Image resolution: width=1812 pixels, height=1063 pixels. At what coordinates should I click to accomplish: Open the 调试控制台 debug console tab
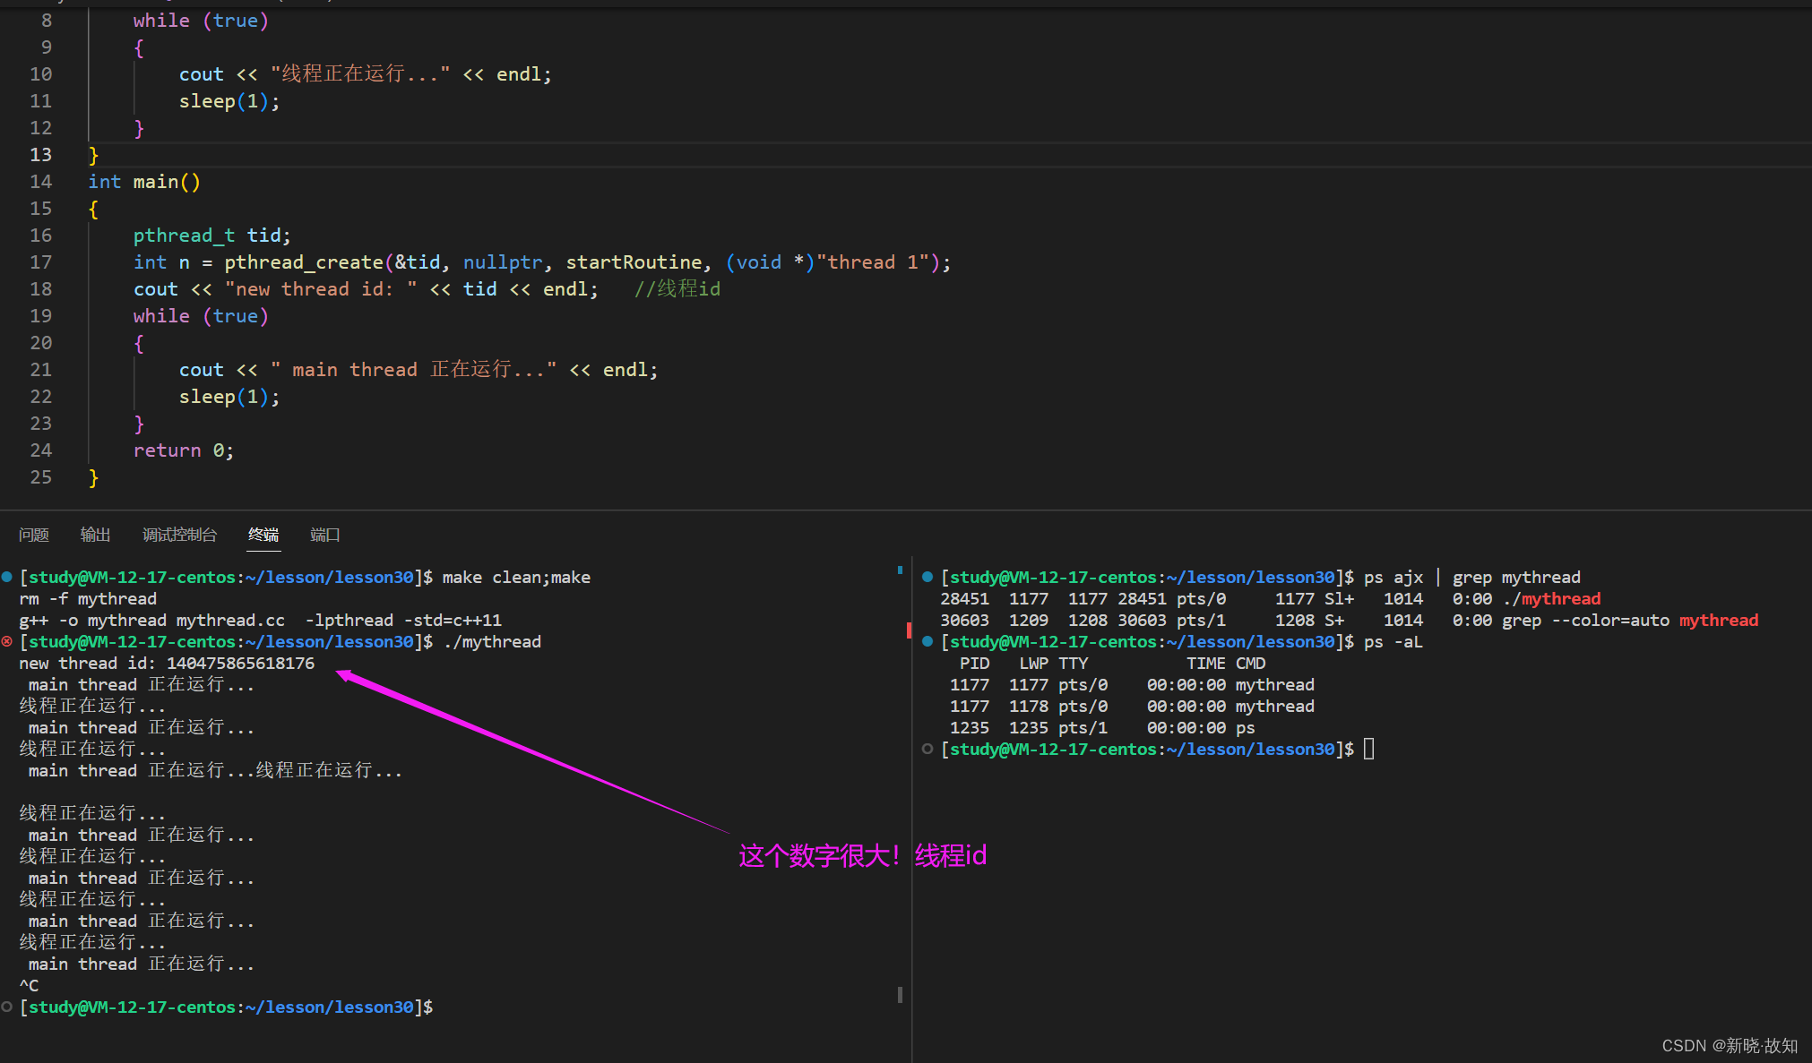tap(179, 535)
